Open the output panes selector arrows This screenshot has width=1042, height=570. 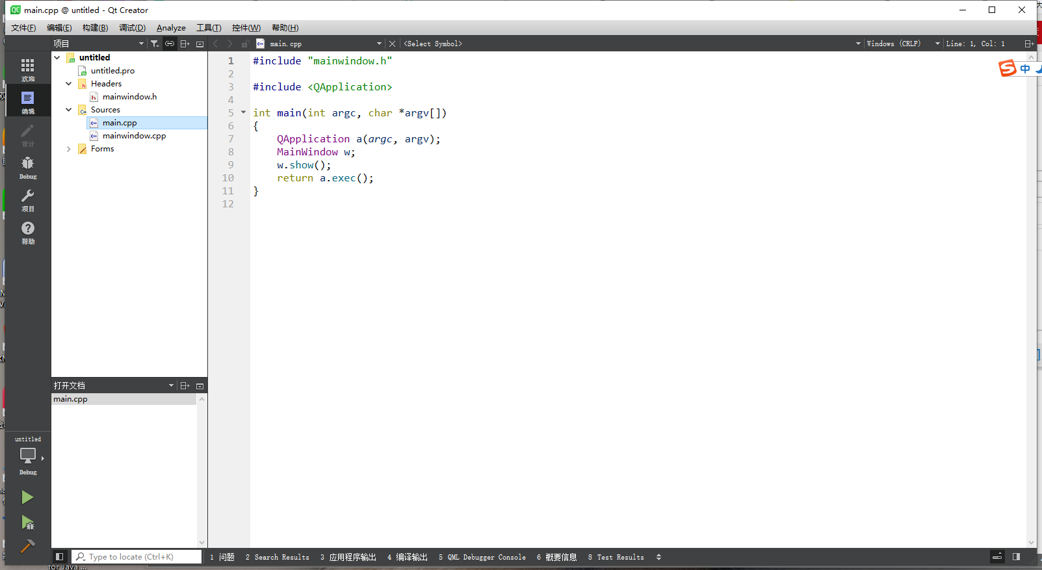pos(658,557)
